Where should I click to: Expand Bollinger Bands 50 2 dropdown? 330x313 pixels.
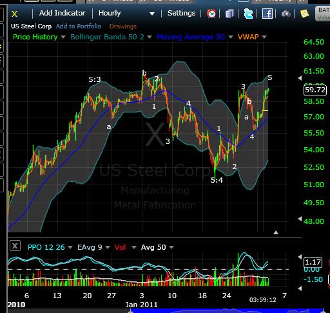click(x=150, y=37)
